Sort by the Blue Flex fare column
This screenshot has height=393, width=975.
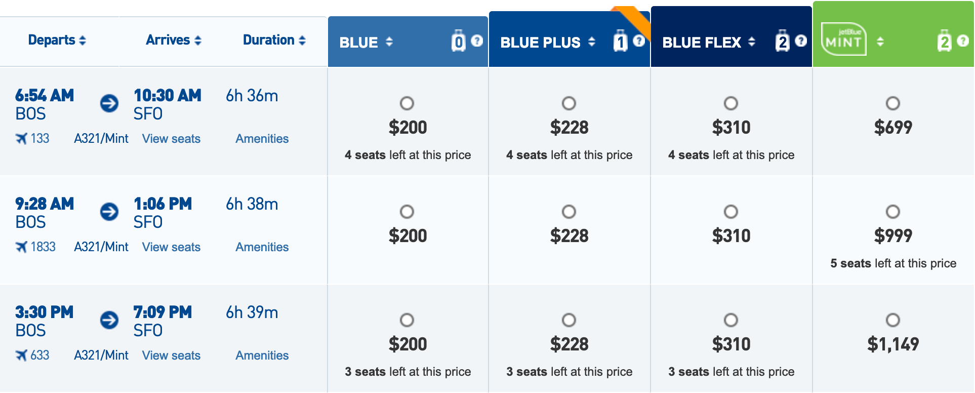752,42
